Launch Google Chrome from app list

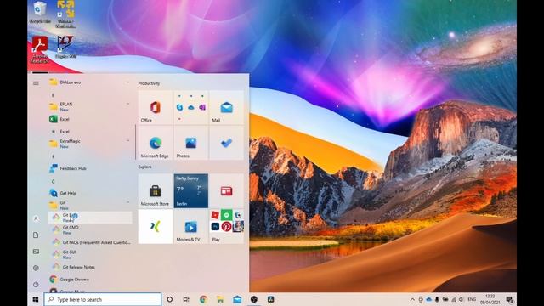pos(89,280)
